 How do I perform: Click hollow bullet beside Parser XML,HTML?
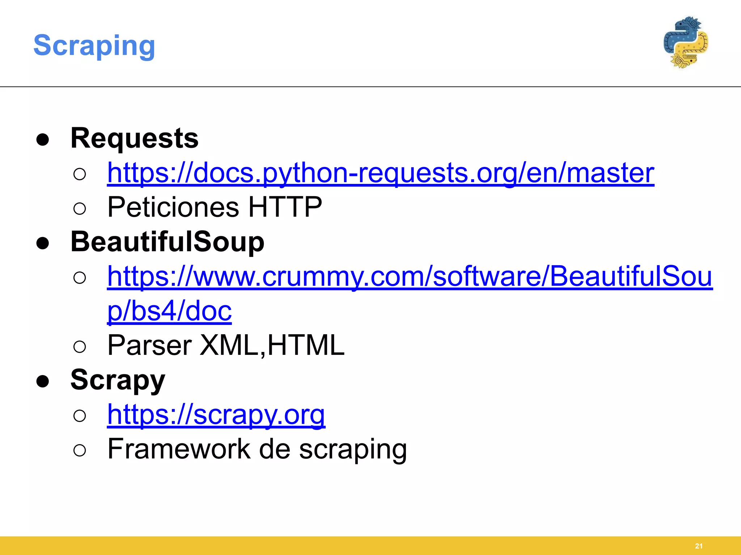point(80,347)
